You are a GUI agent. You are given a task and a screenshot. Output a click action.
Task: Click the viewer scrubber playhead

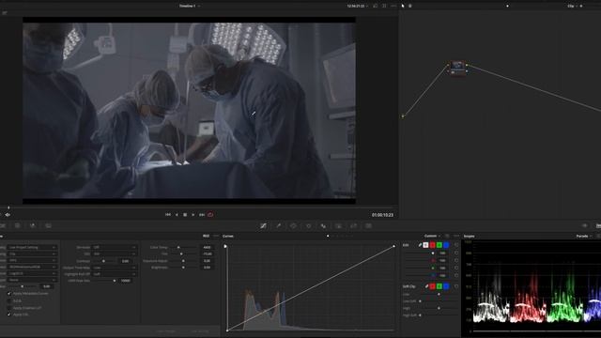tap(8, 207)
